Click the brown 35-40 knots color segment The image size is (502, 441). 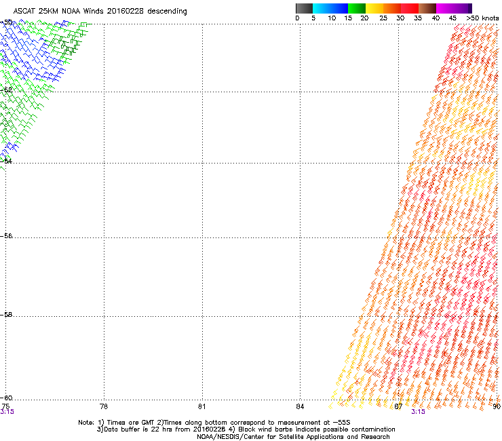click(x=427, y=8)
